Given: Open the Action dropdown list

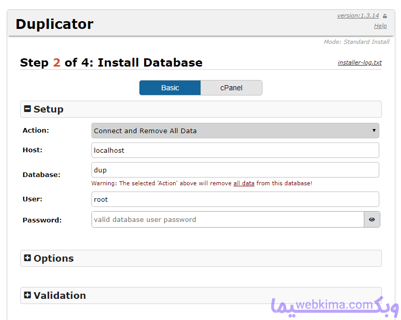Looking at the screenshot, I should click(235, 131).
